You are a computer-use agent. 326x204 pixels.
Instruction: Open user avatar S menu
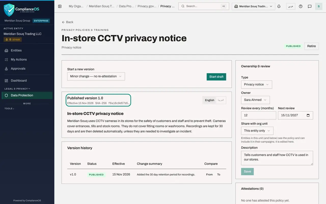coord(319,6)
